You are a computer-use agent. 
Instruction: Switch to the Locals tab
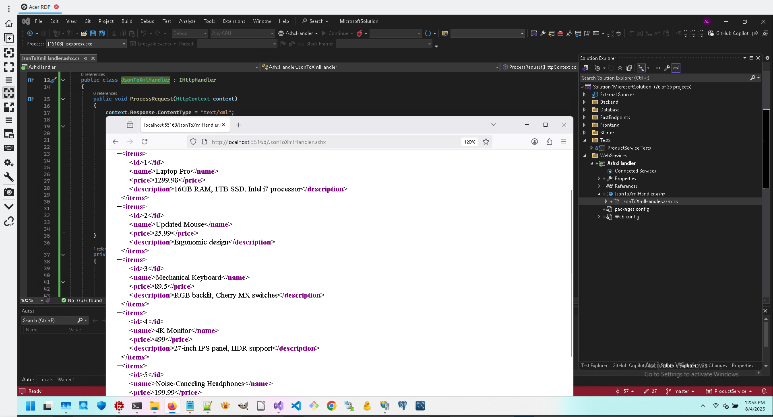46,380
